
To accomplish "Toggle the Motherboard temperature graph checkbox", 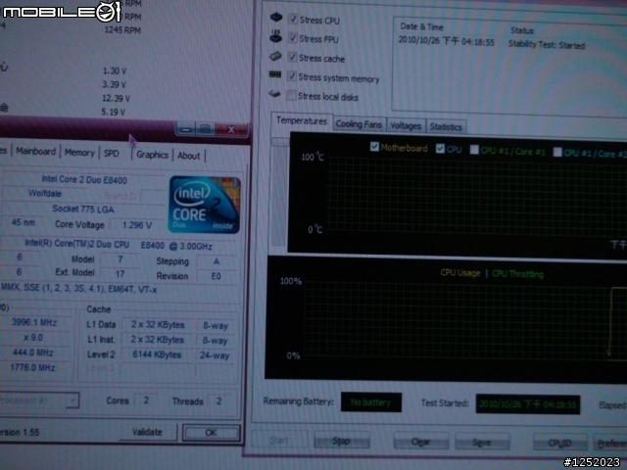I will click(374, 147).
